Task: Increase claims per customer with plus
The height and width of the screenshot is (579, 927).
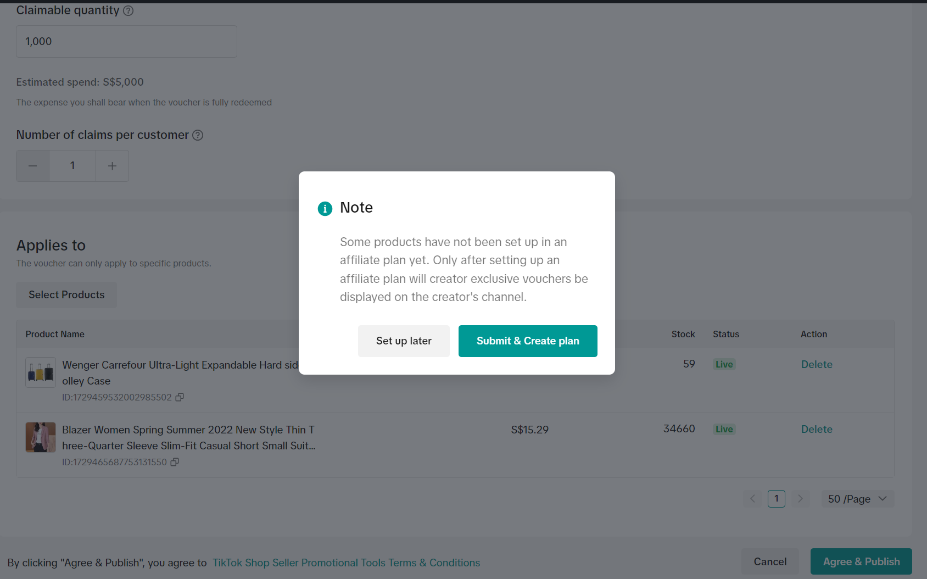Action: 112,166
